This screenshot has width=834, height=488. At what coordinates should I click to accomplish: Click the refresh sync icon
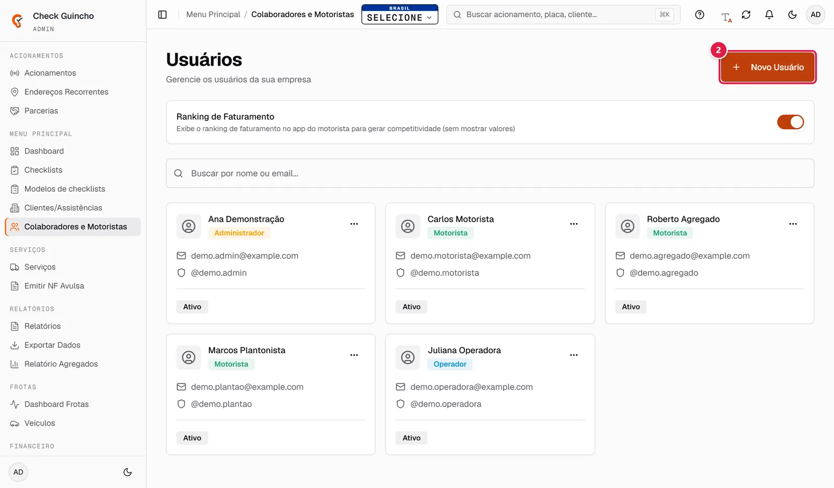[746, 15]
